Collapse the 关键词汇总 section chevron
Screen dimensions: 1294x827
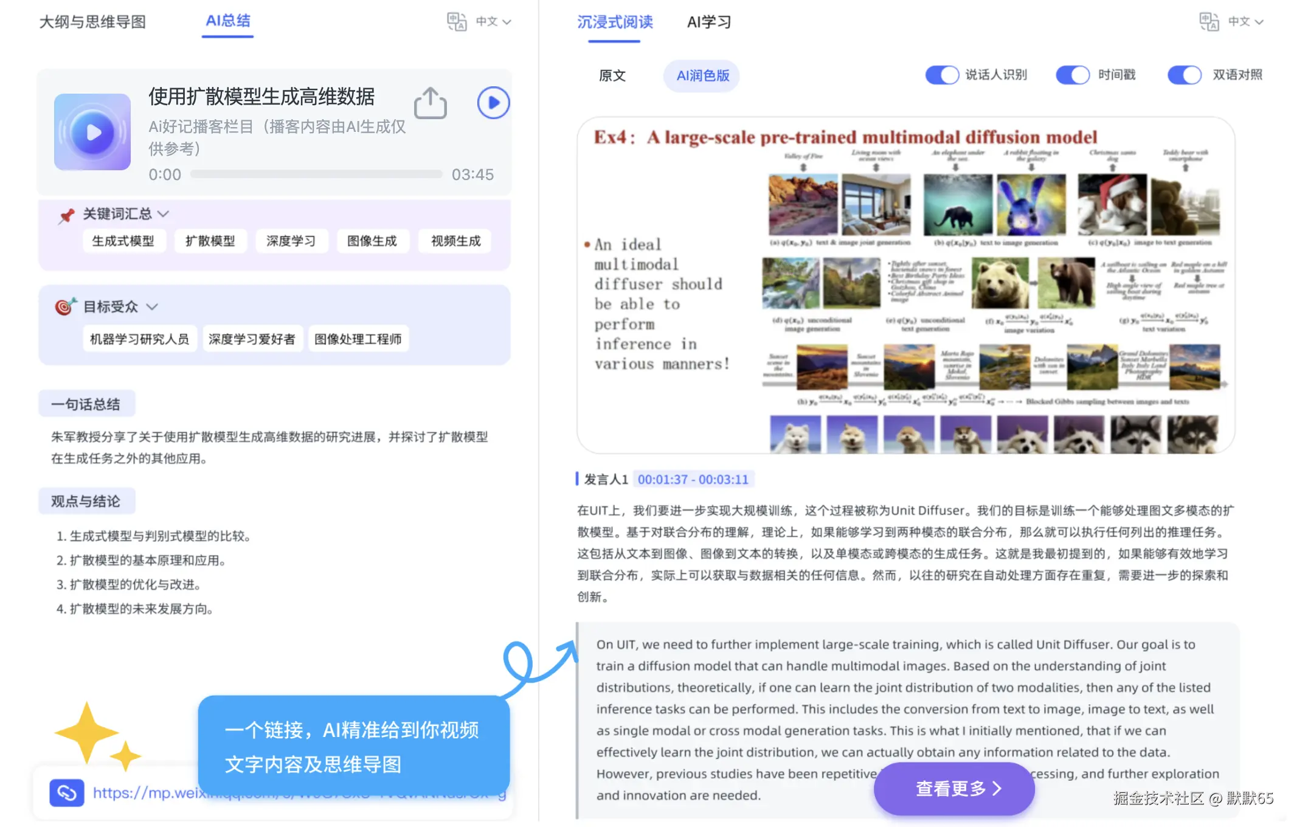pos(164,214)
